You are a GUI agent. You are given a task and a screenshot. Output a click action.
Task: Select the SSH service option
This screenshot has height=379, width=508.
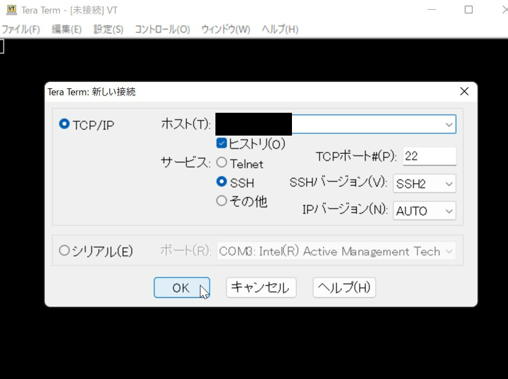pyautogui.click(x=222, y=181)
